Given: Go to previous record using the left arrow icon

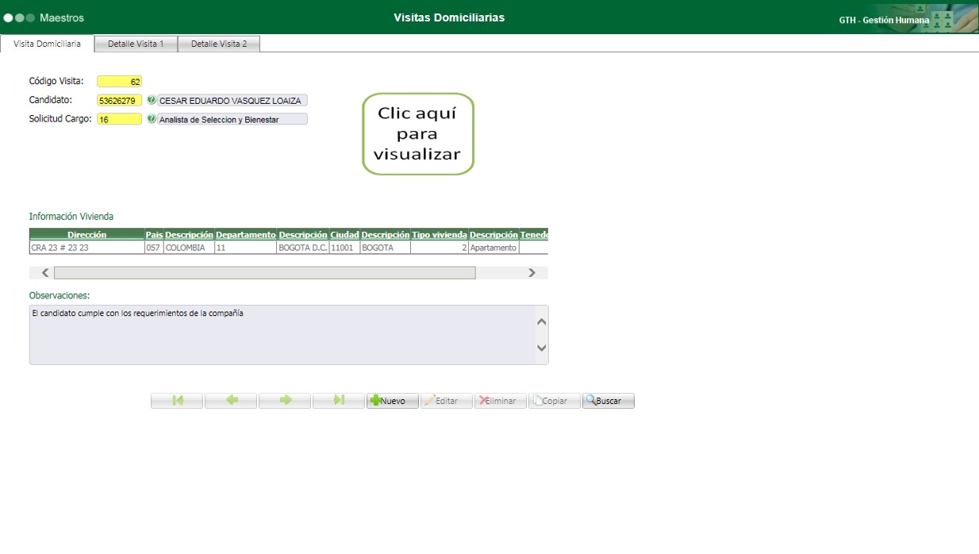Looking at the screenshot, I should 230,400.
